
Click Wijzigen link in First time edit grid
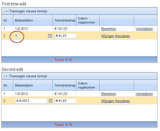tap(107, 36)
